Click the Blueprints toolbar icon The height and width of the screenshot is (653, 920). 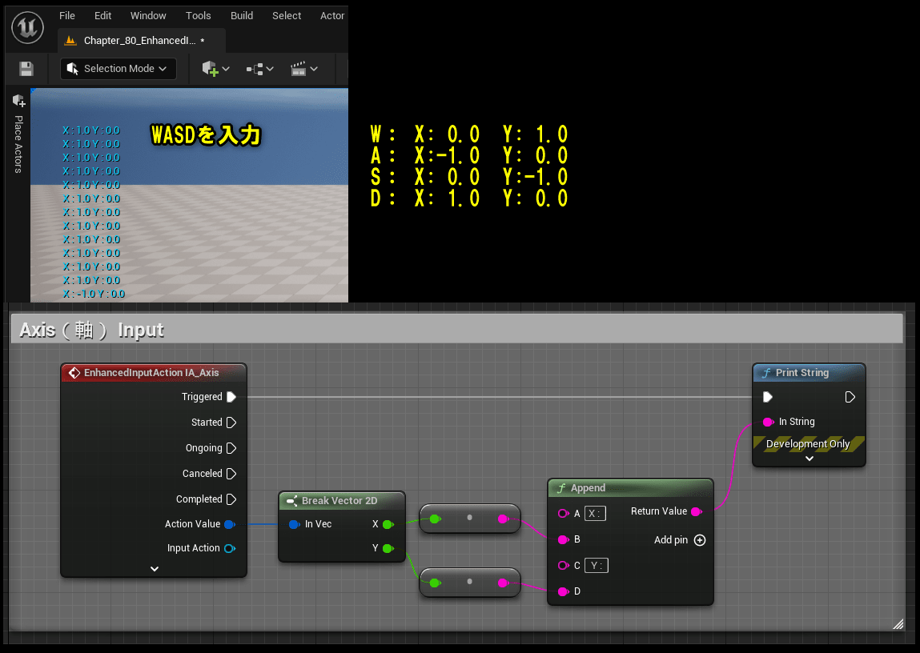point(255,69)
